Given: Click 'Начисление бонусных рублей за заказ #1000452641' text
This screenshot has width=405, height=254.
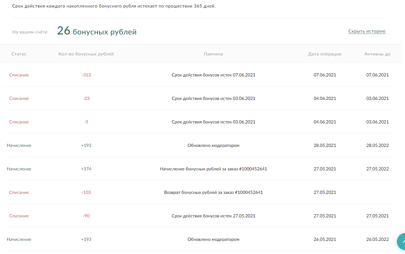Looking at the screenshot, I should (213, 169).
